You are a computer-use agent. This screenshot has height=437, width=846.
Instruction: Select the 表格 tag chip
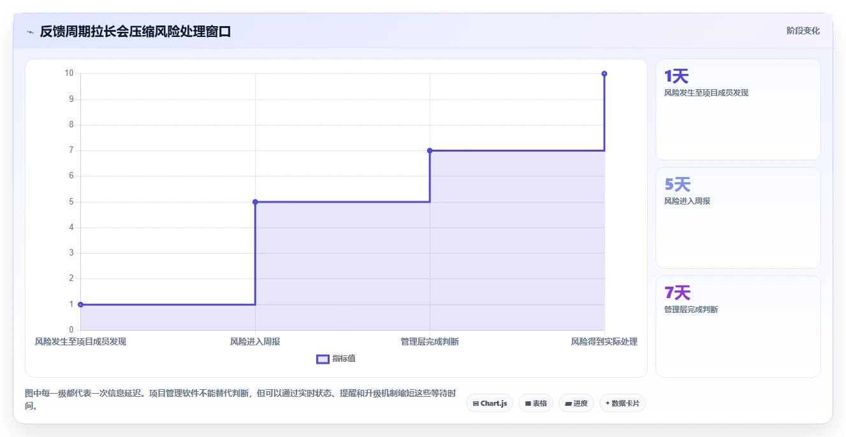[536, 403]
